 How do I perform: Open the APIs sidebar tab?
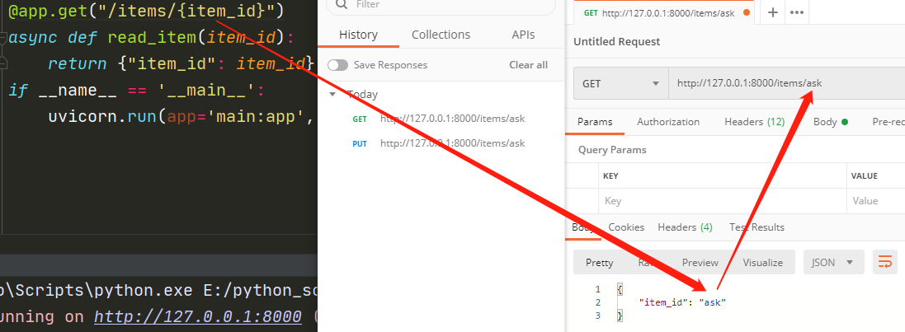522,35
